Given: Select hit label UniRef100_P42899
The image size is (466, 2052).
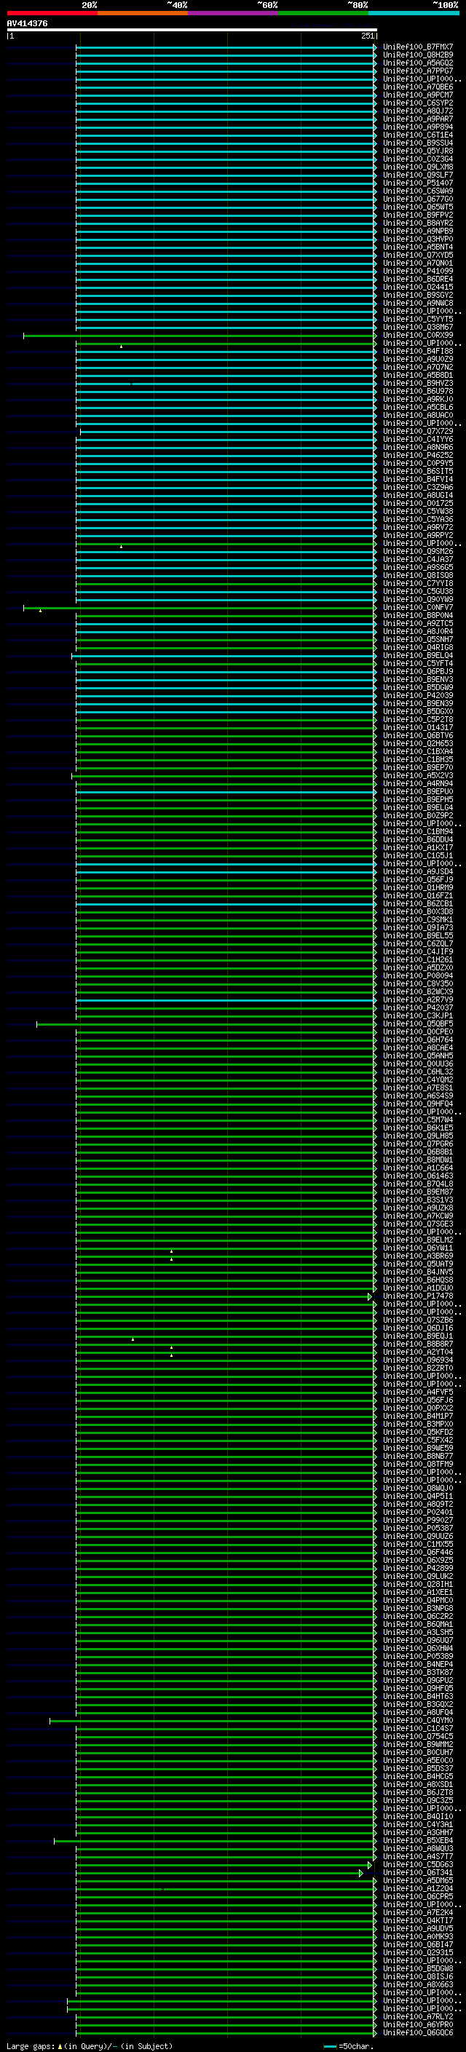Looking at the screenshot, I should tap(417, 1568).
